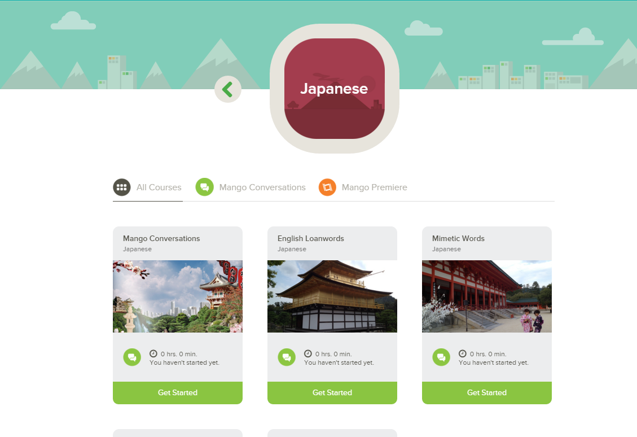Viewport: 637px width, 437px height.
Task: Open the Mango Conversations tab
Action: coord(262,187)
